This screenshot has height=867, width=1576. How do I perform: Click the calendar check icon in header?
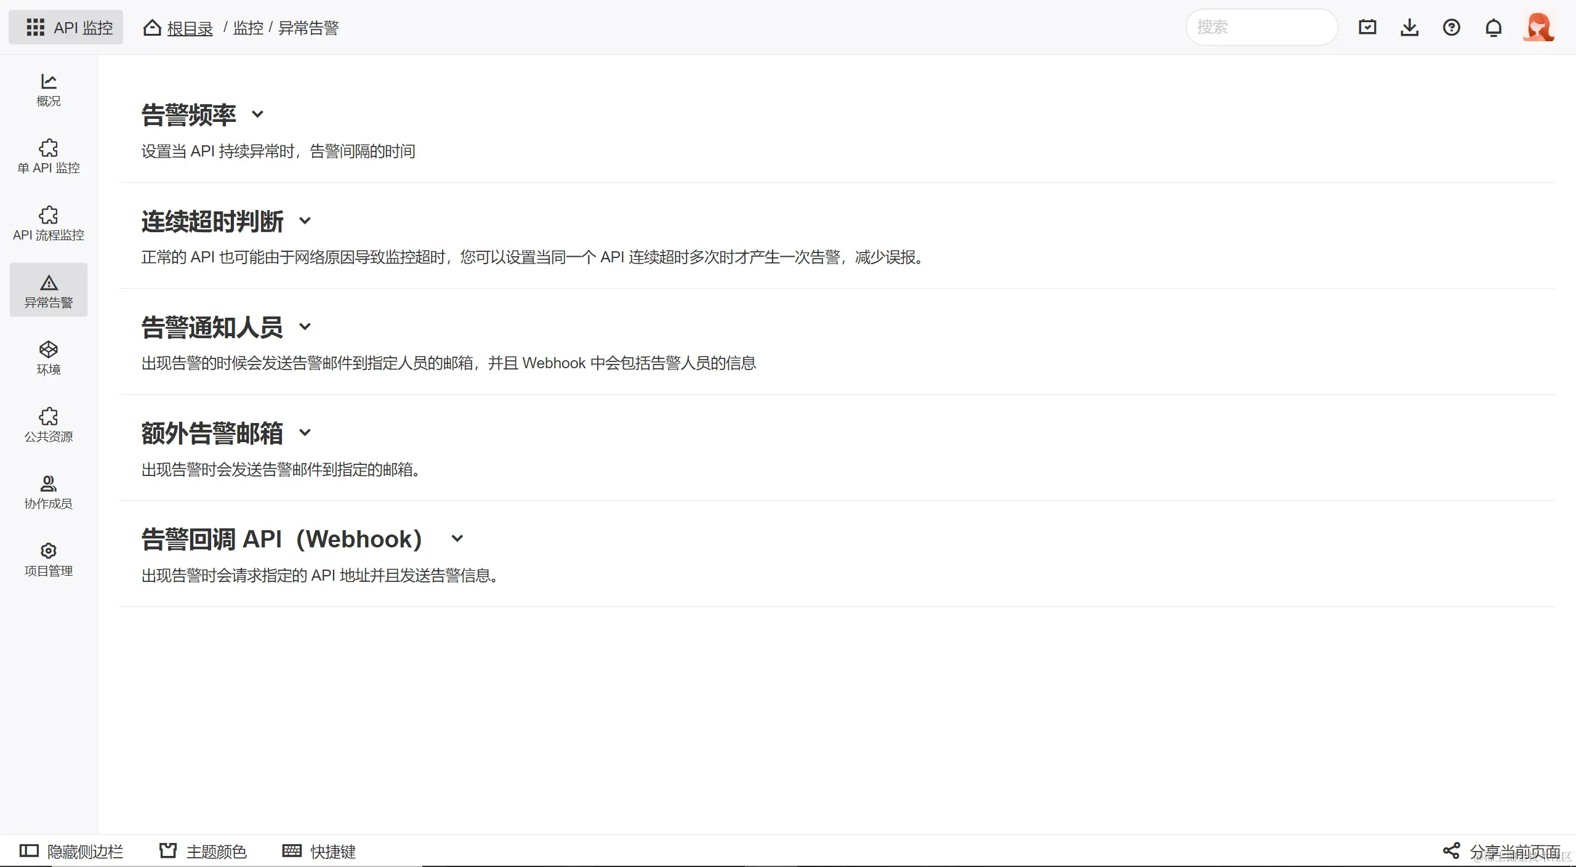point(1367,27)
